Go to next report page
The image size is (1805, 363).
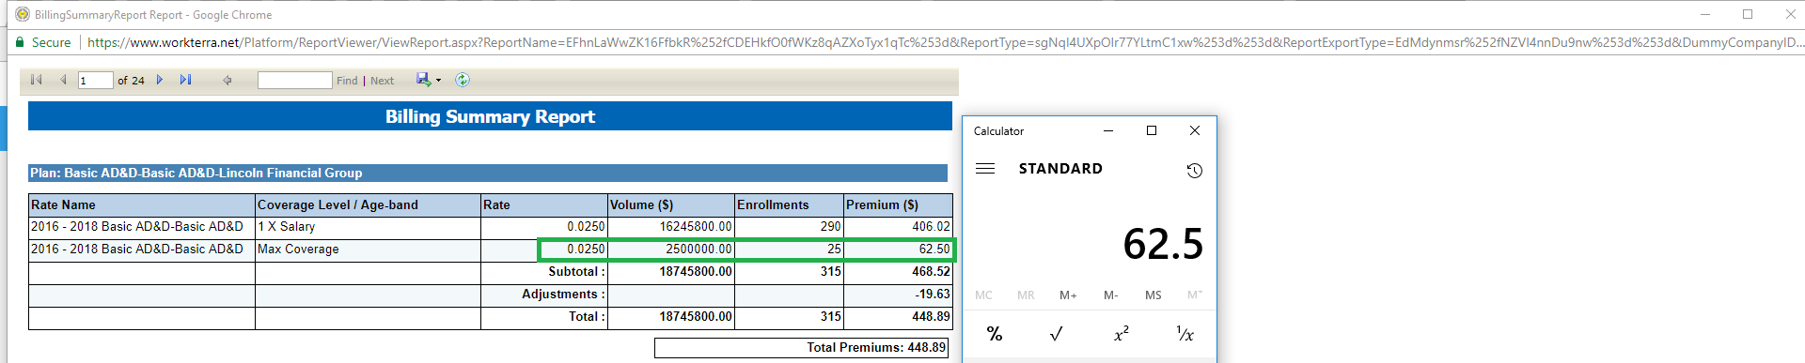(x=160, y=80)
